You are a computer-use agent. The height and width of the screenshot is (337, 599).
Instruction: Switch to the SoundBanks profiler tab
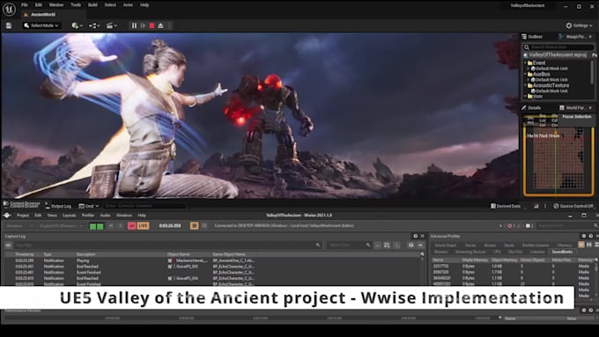[562, 252]
